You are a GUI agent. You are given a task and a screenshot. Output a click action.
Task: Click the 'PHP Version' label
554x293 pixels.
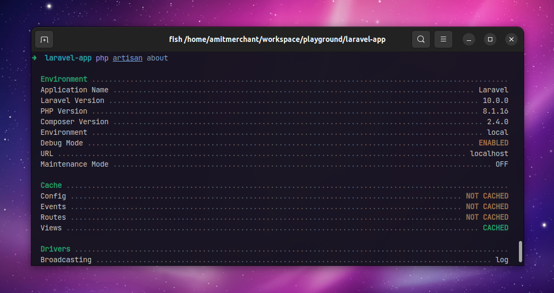coord(64,111)
